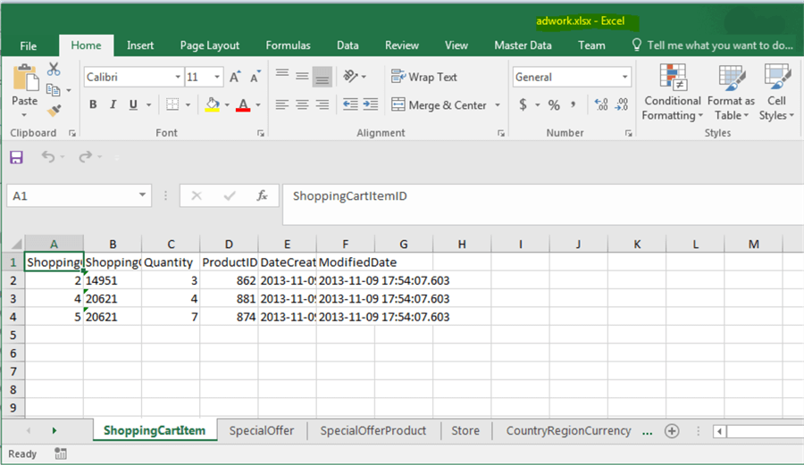Switch to the Formulas ribbon tab
Viewport: 804px width, 465px height.
288,46
